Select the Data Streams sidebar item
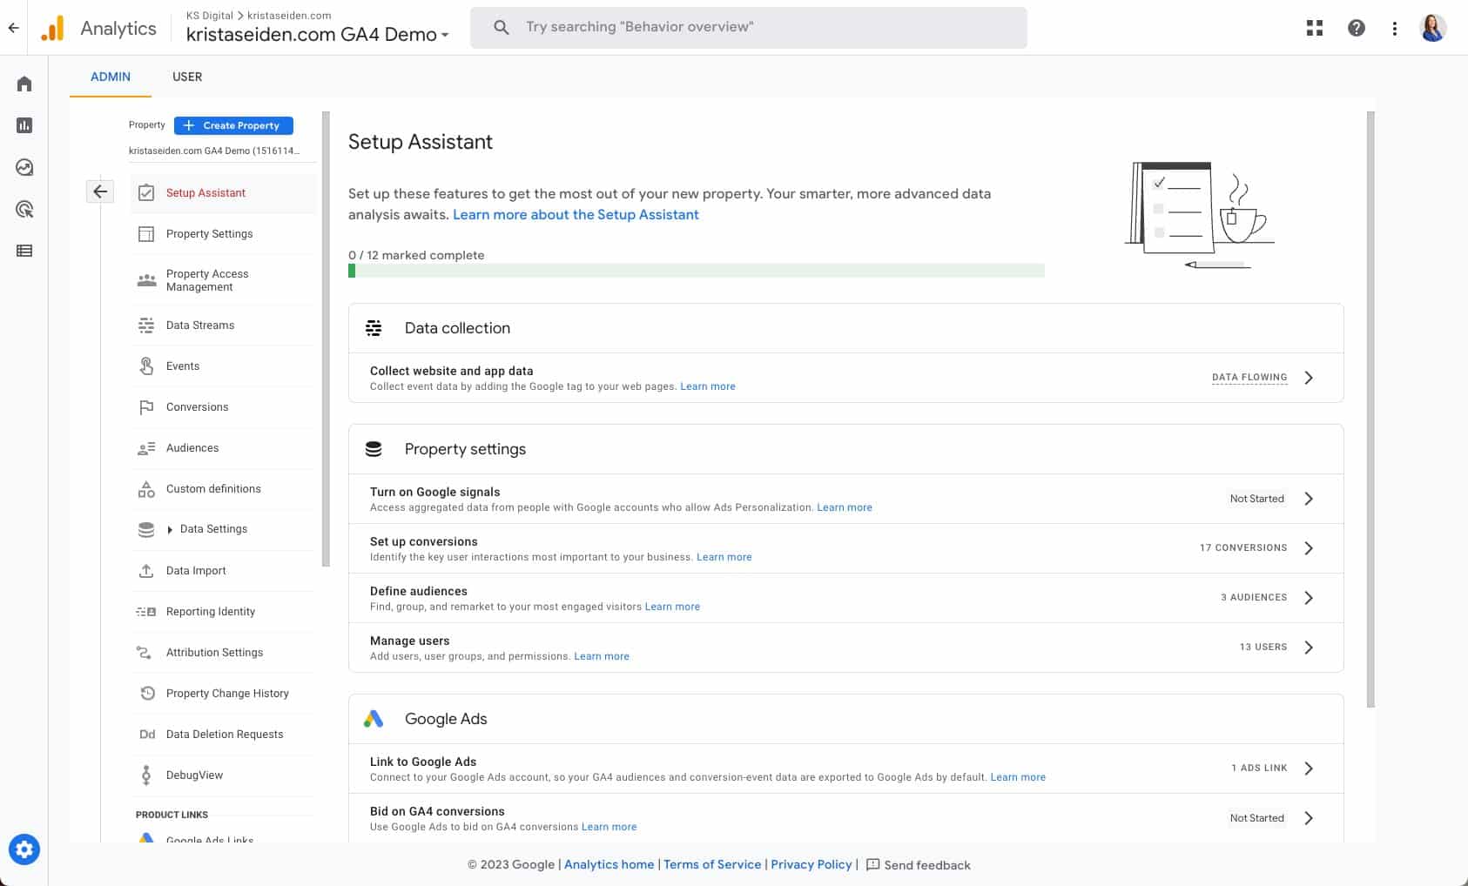The height and width of the screenshot is (886, 1468). point(199,325)
